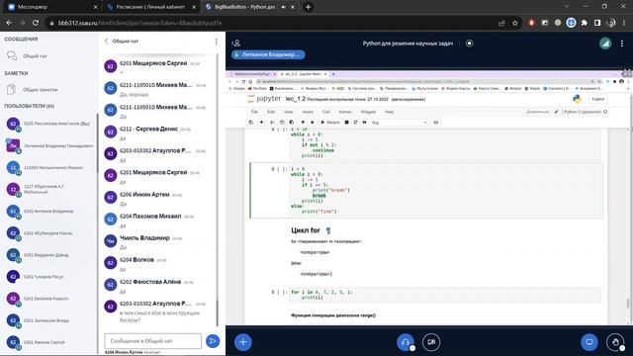This screenshot has width=633, height=356.
Task: Select the BigBlueButton - Python browser tab
Action: [x=244, y=7]
